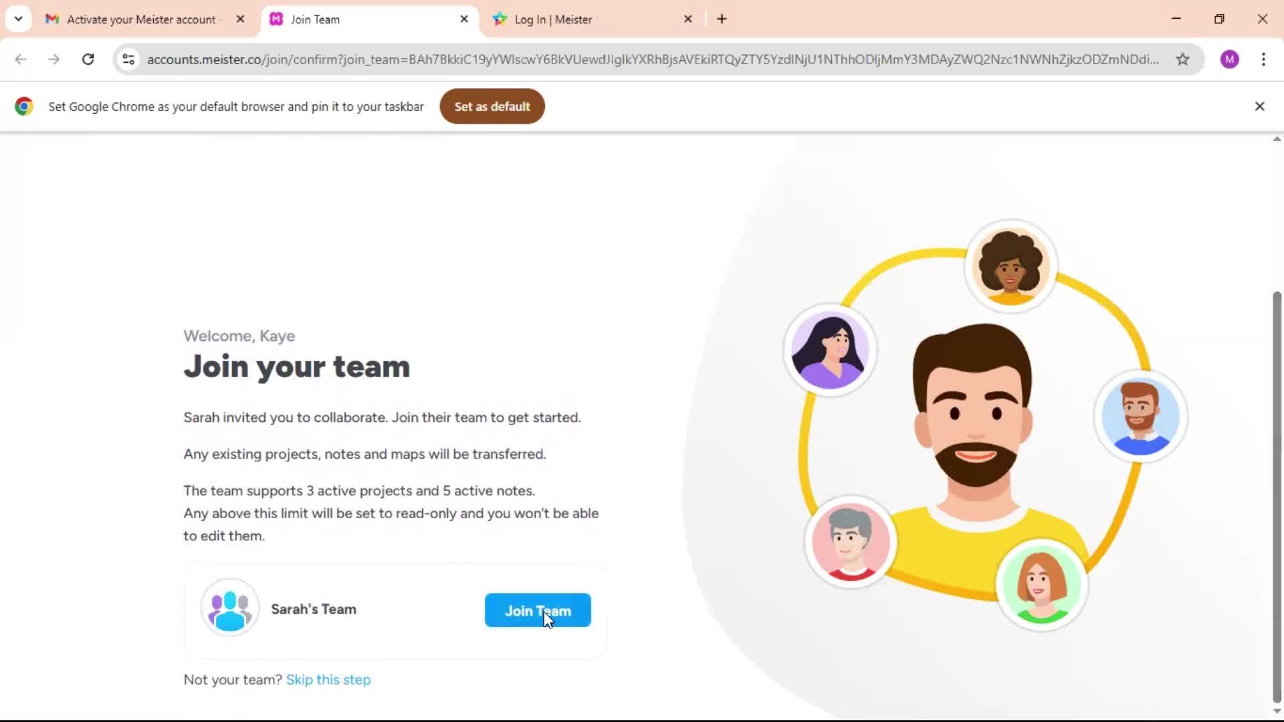
Task: Click the purple long-haired woman avatar
Action: [x=830, y=350]
